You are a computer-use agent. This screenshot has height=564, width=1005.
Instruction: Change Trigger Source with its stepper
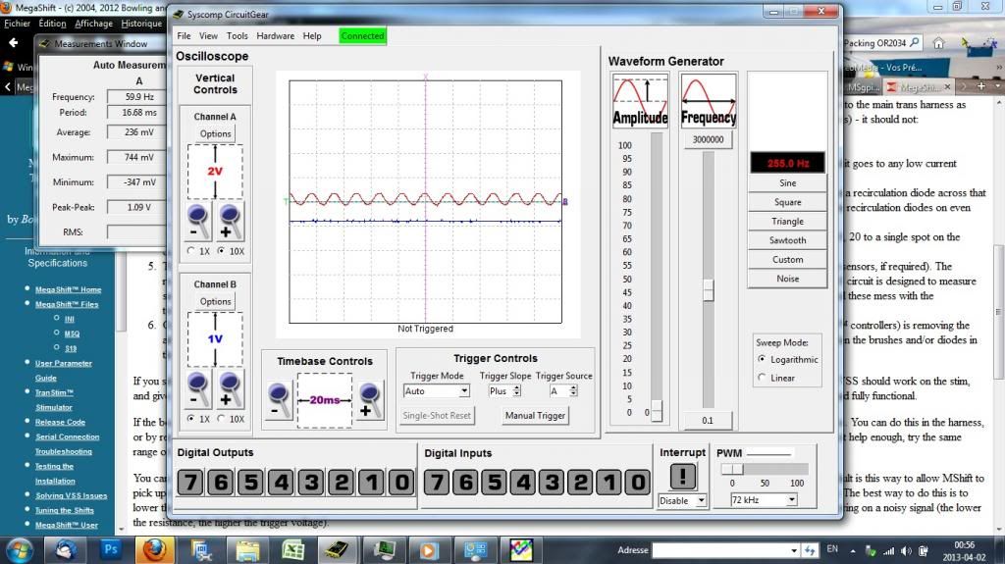[573, 391]
